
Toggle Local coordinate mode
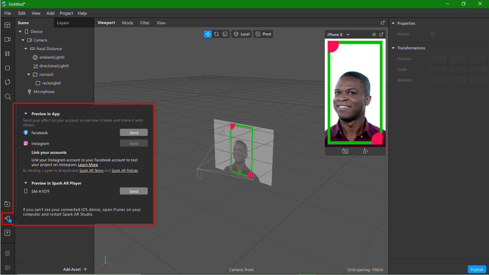[241, 34]
